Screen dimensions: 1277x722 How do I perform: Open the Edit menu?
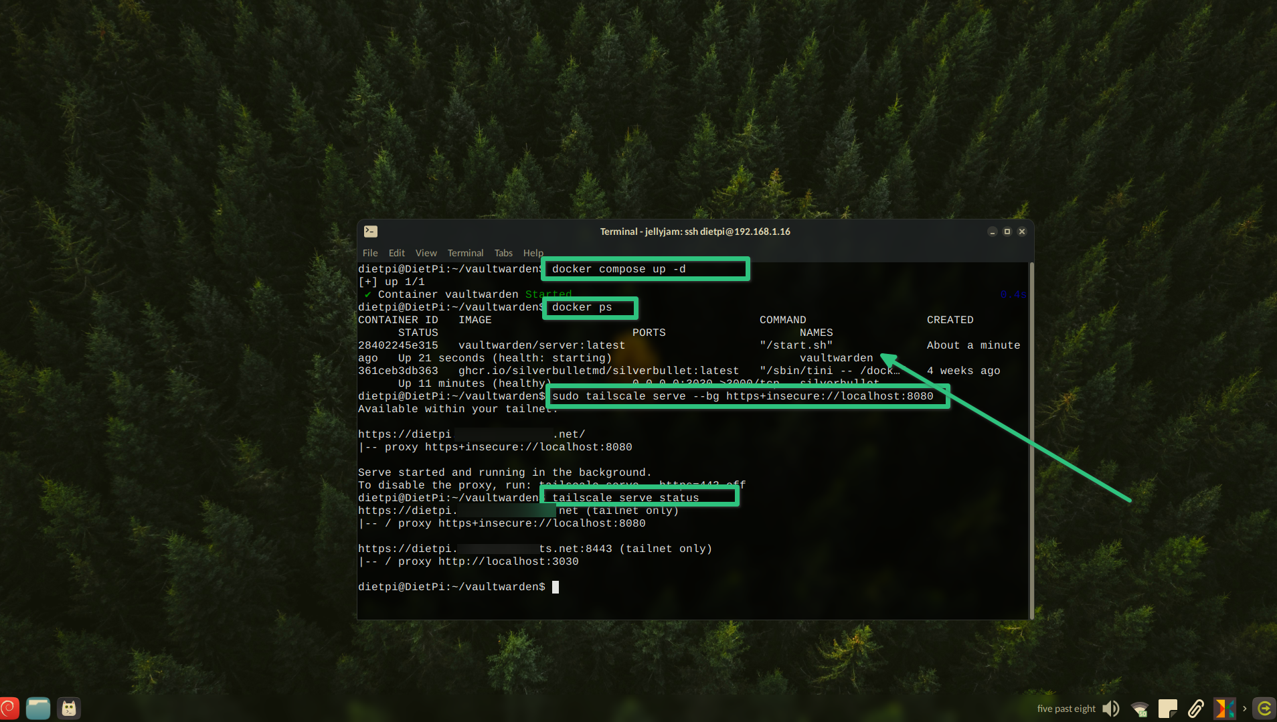click(397, 253)
